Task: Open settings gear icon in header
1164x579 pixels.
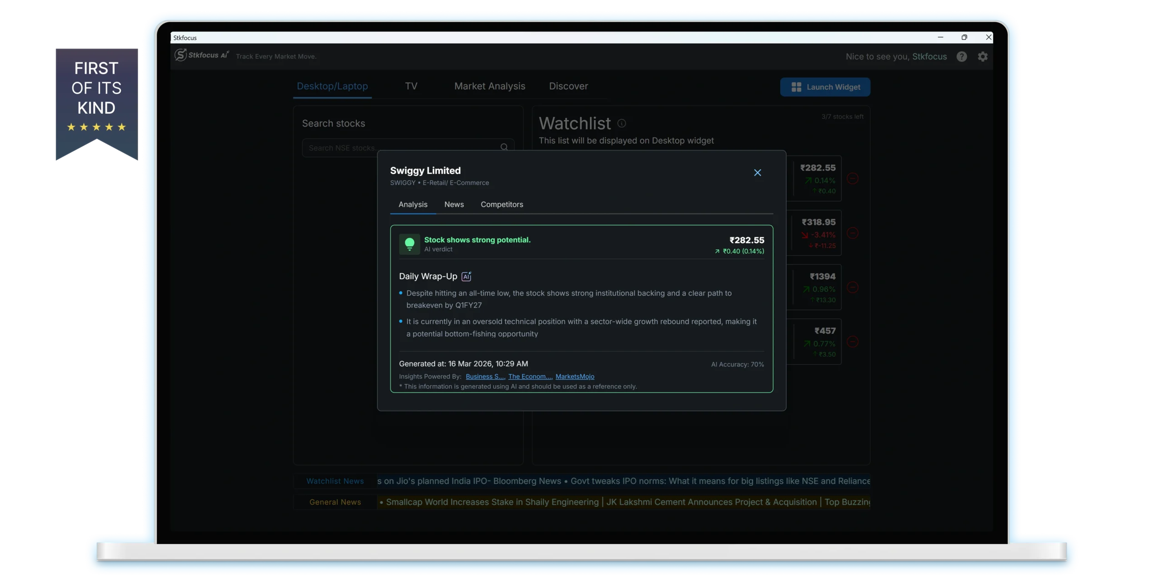Action: click(x=982, y=56)
